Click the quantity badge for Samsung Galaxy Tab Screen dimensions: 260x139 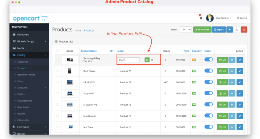click(194, 60)
